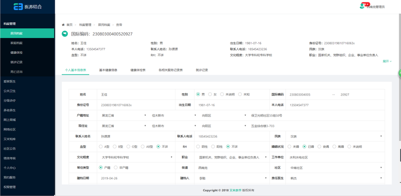Expand the 责任医生 dropdown
Image resolution: width=401 pixels, height=196 pixels.
click(335, 178)
